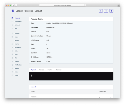Viewport: 125px width, 105px height.
Task: Click the duration value 12 ms
Action: tap(48, 53)
